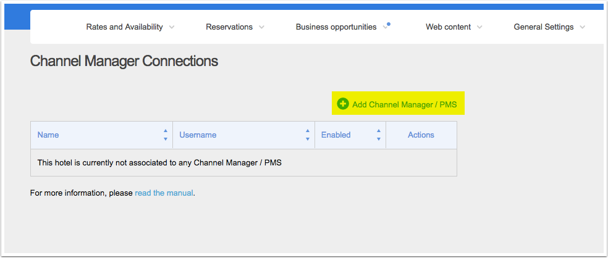
Task: Expand the chevron beside Rates and Availability
Action: coord(172,28)
